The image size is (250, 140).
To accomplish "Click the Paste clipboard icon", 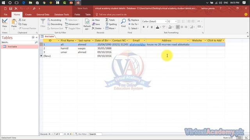I will coord(14,22).
